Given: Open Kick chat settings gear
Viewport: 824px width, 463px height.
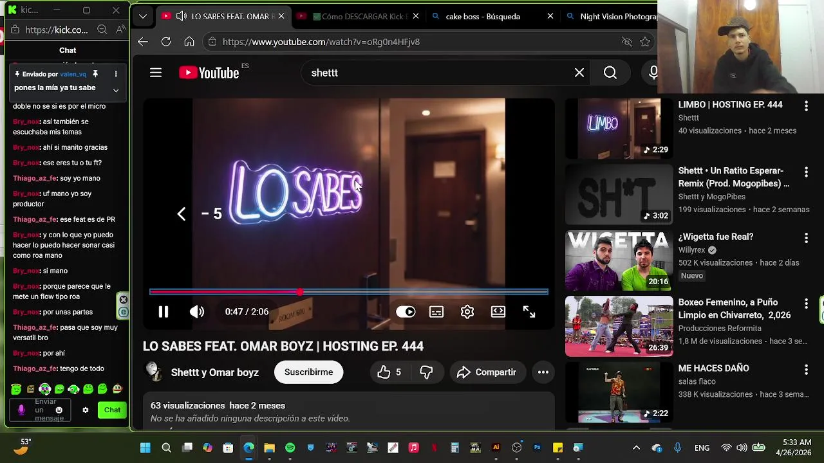Looking at the screenshot, I should tap(85, 410).
